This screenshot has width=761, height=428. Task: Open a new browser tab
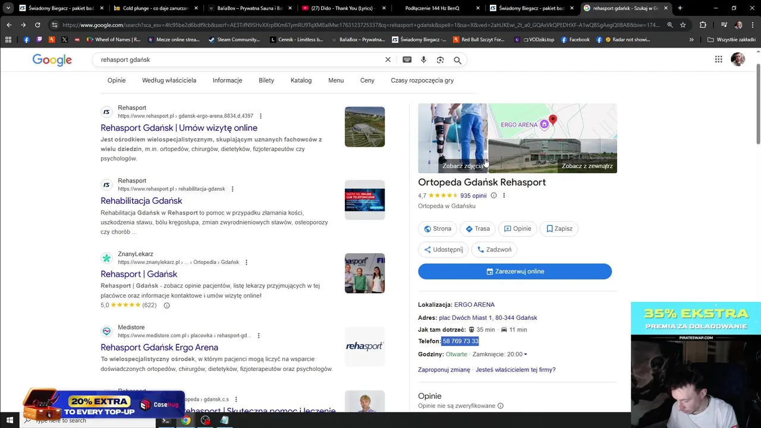tap(680, 8)
